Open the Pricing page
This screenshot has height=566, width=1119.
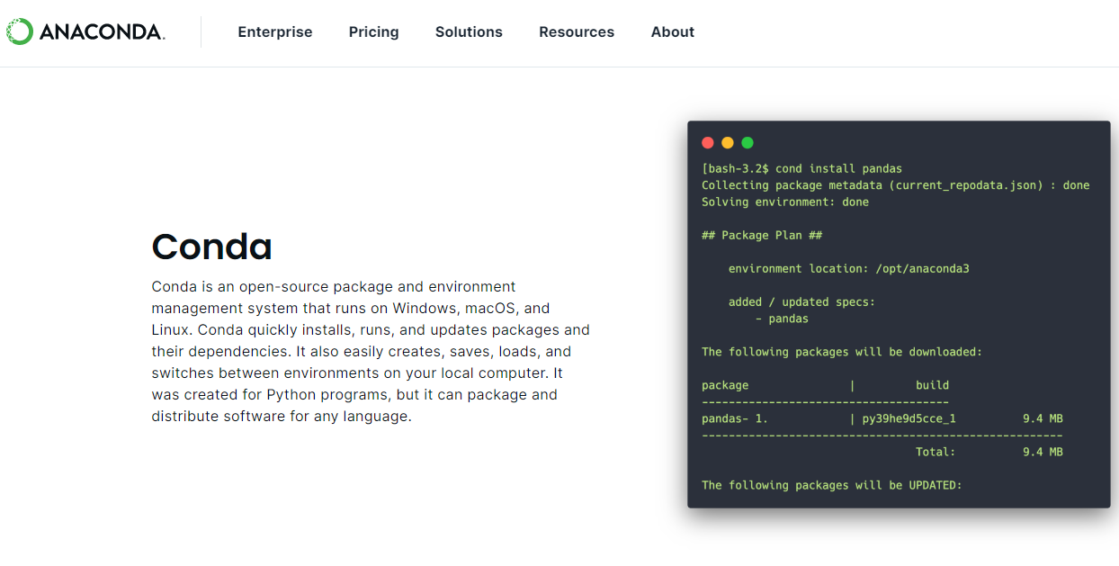point(374,32)
